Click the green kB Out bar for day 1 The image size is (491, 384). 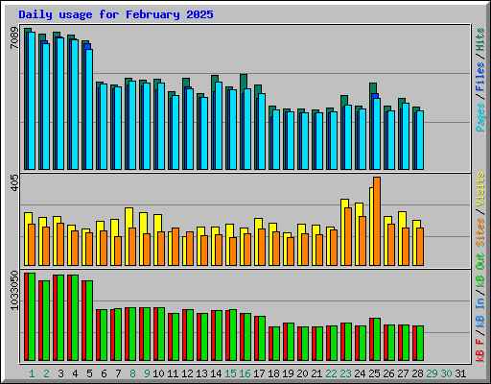tap(32, 317)
